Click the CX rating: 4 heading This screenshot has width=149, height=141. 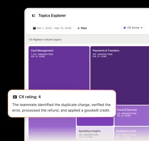pyautogui.click(x=29, y=97)
